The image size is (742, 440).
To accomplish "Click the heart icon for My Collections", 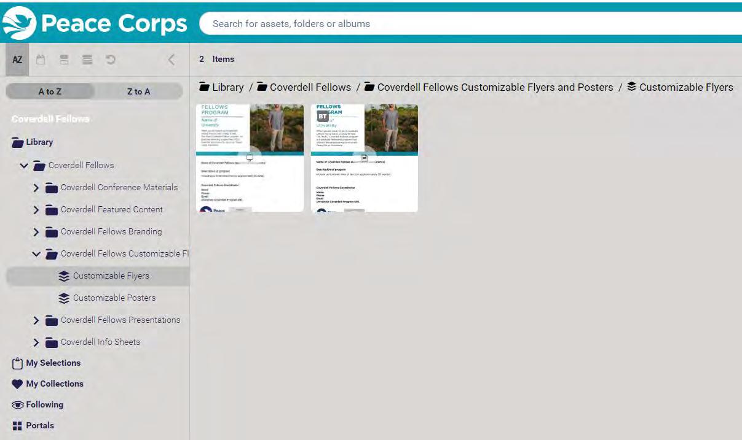I will tap(17, 384).
